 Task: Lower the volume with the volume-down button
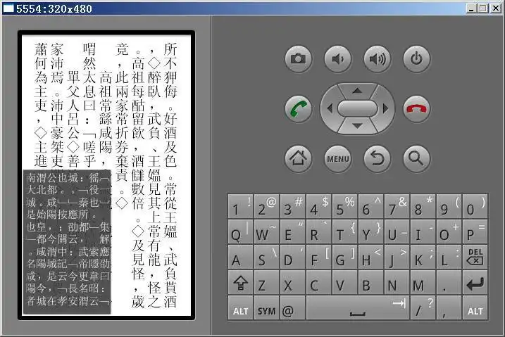click(x=338, y=59)
